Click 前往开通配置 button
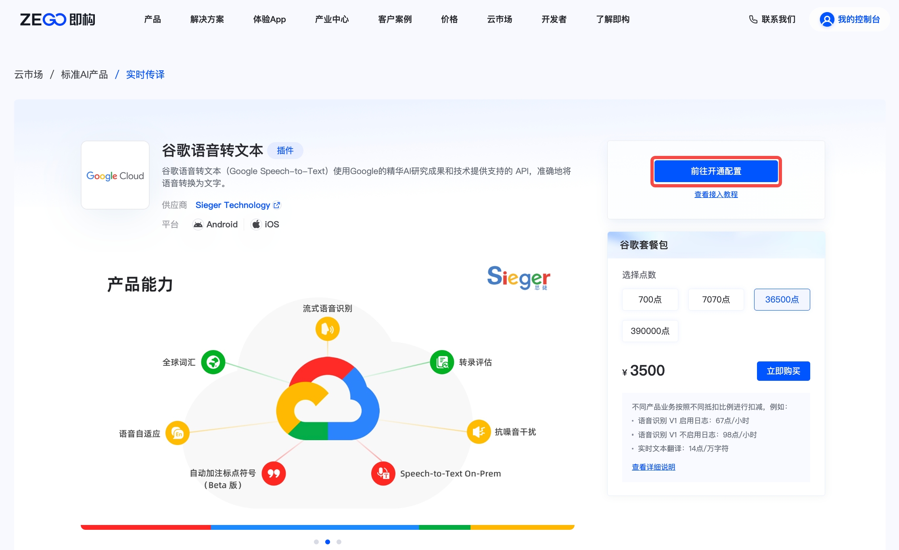The width and height of the screenshot is (899, 550). tap(716, 171)
